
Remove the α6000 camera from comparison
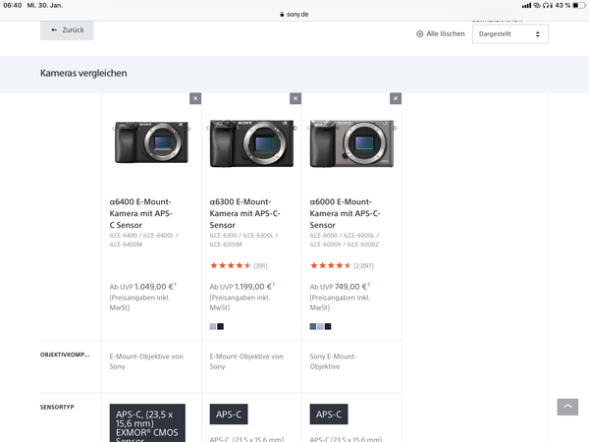click(396, 98)
